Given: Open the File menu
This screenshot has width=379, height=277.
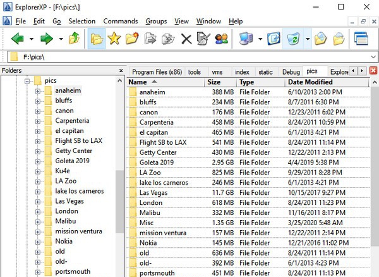Looking at the screenshot, I should [21, 22].
